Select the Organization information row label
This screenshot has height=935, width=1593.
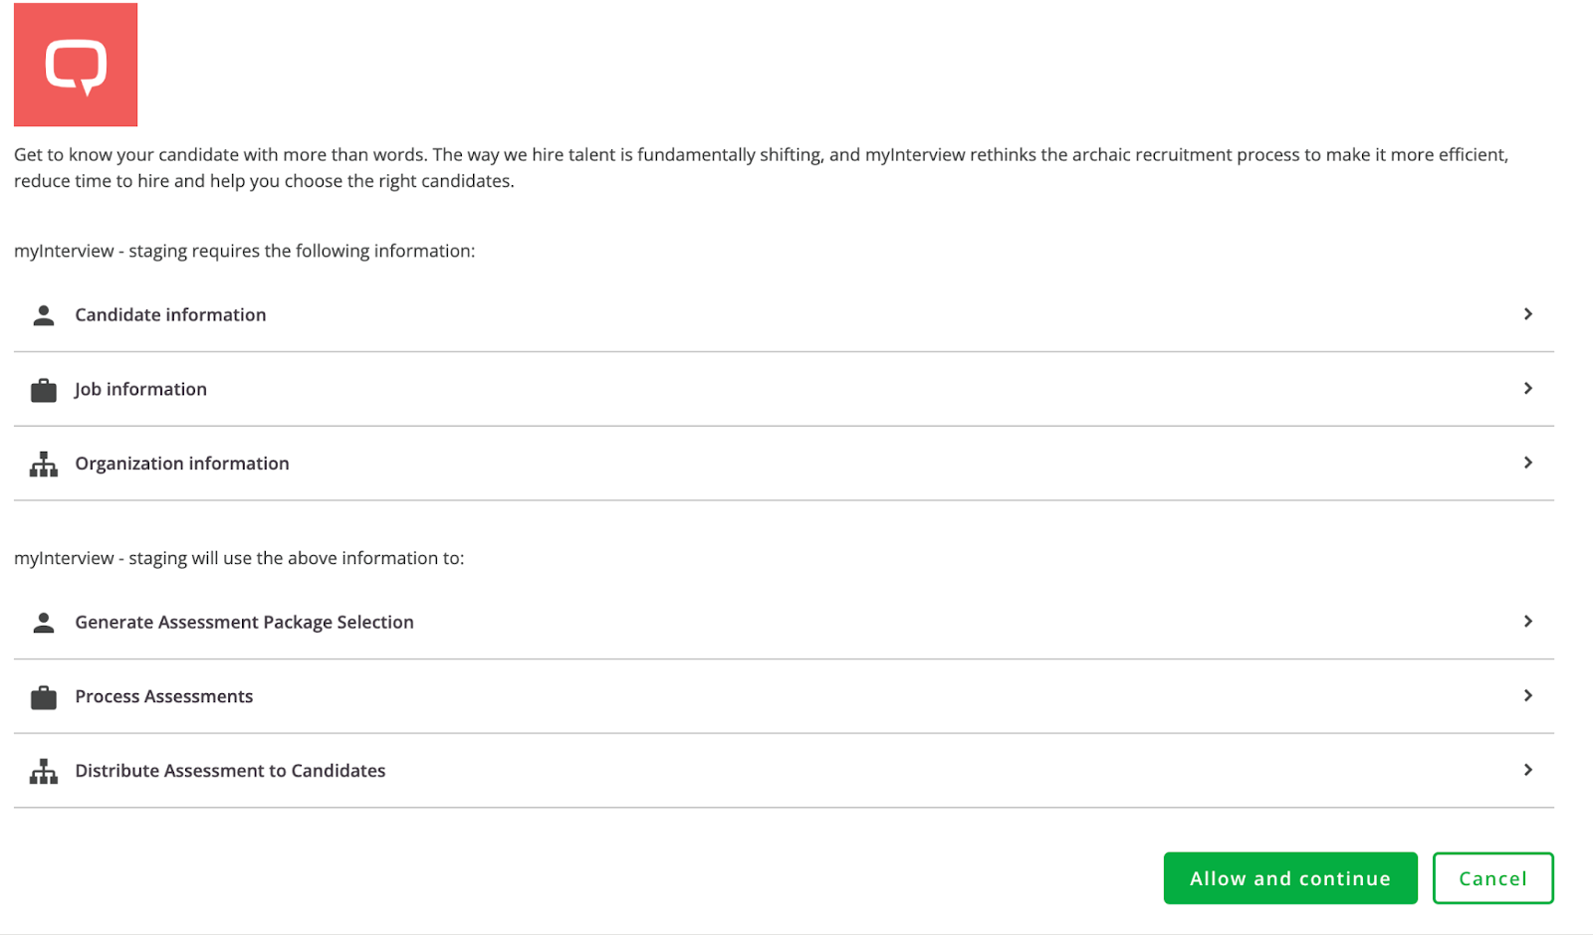tap(182, 465)
